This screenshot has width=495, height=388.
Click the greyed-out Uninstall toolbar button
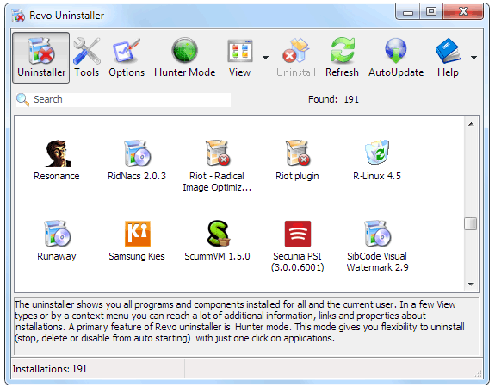pos(296,58)
